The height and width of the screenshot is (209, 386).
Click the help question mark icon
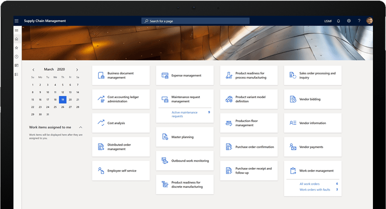point(359,21)
